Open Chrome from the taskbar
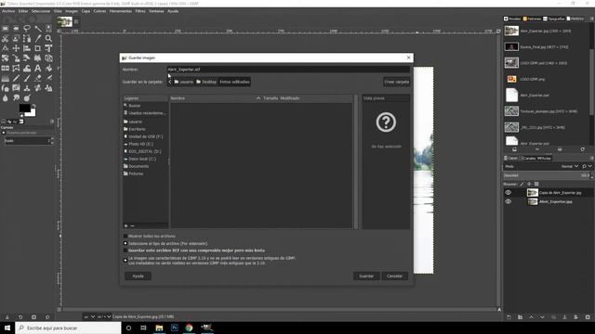 190,328
